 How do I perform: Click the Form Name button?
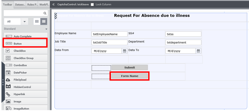tap(129, 76)
